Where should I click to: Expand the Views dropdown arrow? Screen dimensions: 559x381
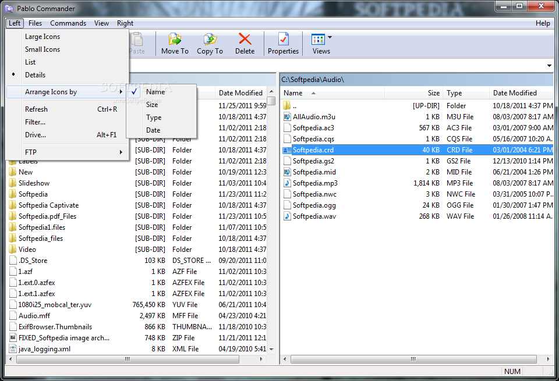[x=330, y=37]
